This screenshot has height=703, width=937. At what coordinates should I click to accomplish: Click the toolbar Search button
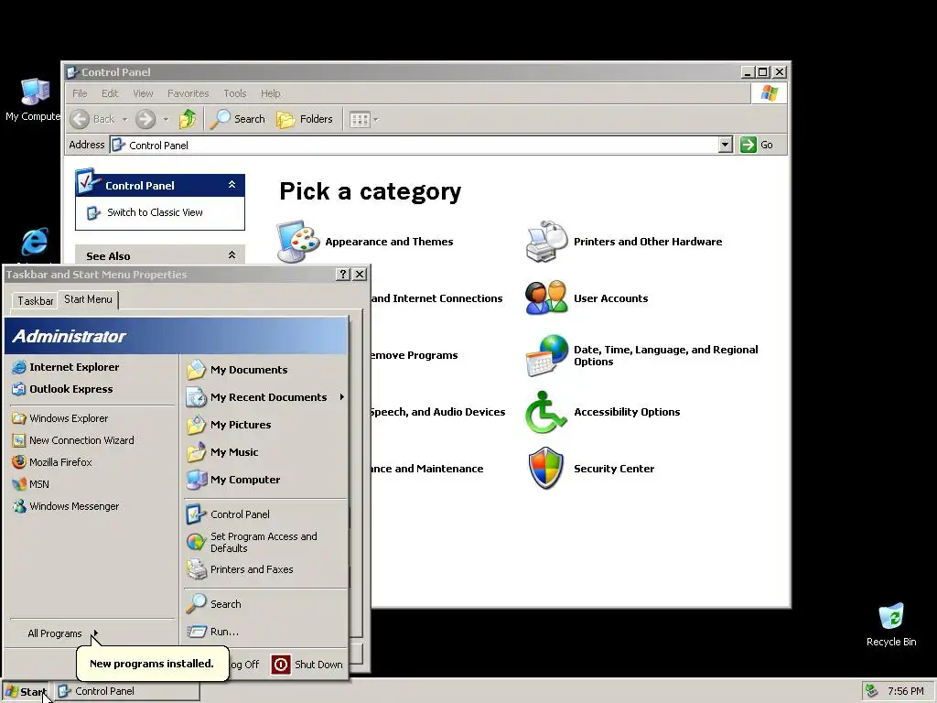click(x=237, y=119)
